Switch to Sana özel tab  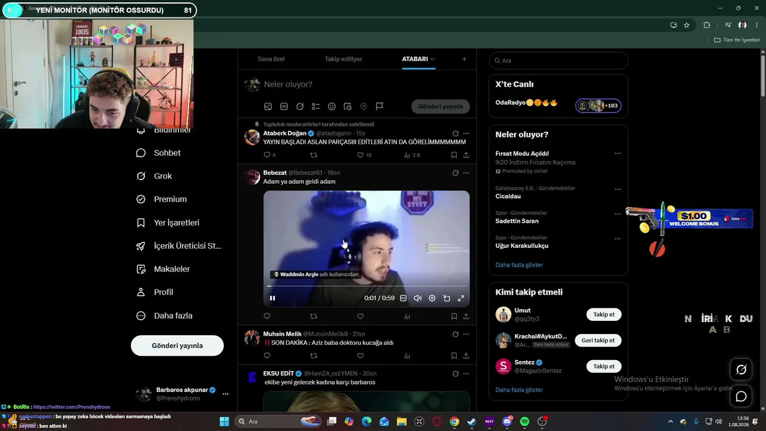pos(271,59)
